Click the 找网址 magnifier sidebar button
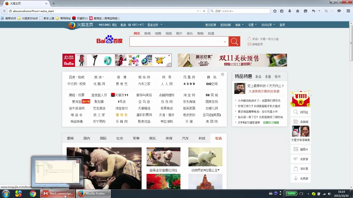The height and width of the screenshot is (198, 353). tap(301, 112)
